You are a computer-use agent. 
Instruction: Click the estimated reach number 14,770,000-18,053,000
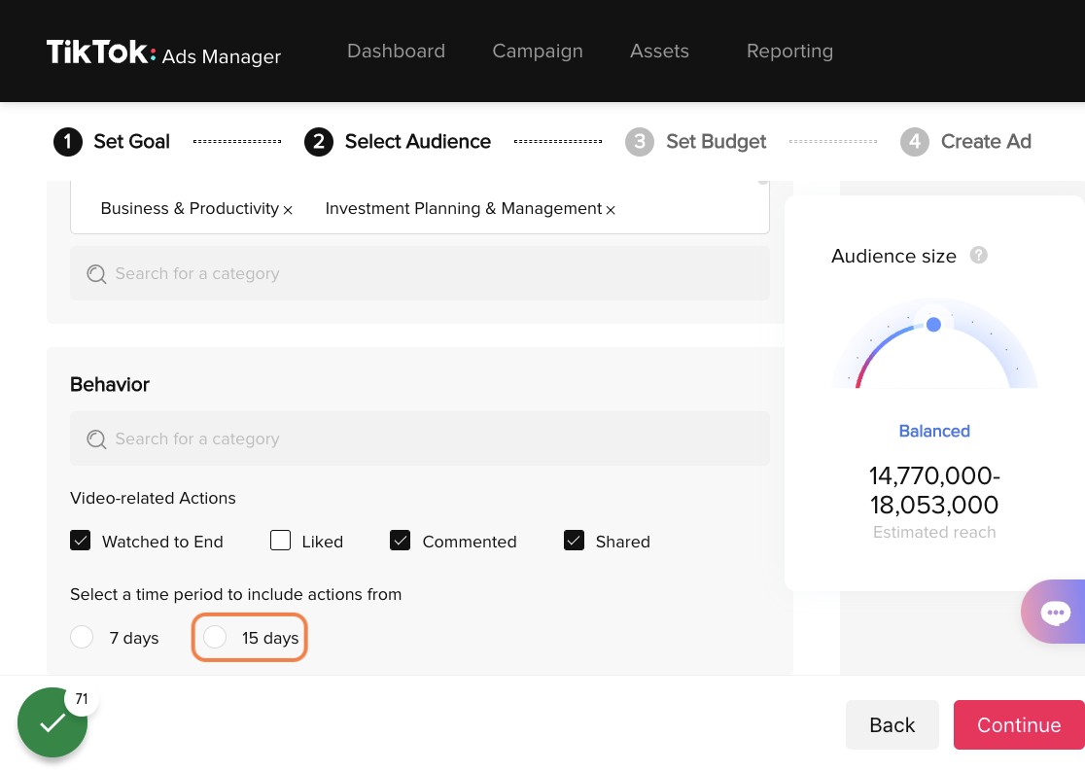coord(934,490)
